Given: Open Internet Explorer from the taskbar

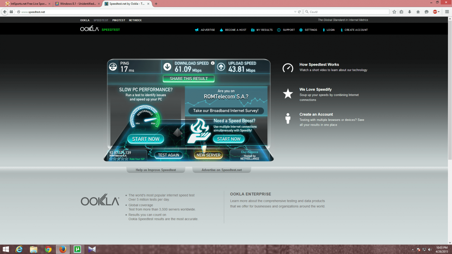Looking at the screenshot, I should 19,249.
